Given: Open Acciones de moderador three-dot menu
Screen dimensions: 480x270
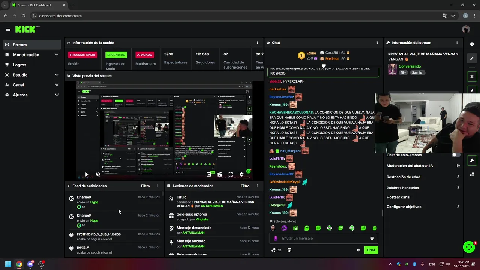Looking at the screenshot, I should pos(257,186).
